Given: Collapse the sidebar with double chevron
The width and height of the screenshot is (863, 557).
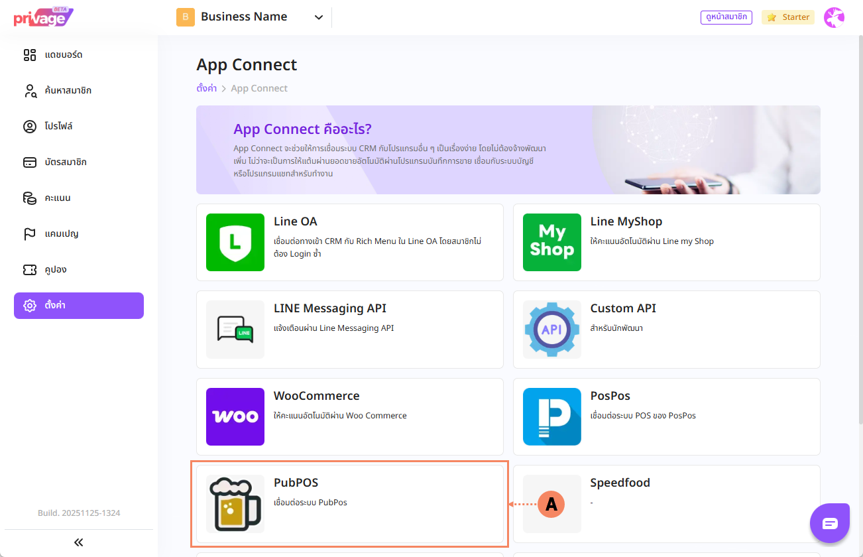Looking at the screenshot, I should tap(78, 542).
